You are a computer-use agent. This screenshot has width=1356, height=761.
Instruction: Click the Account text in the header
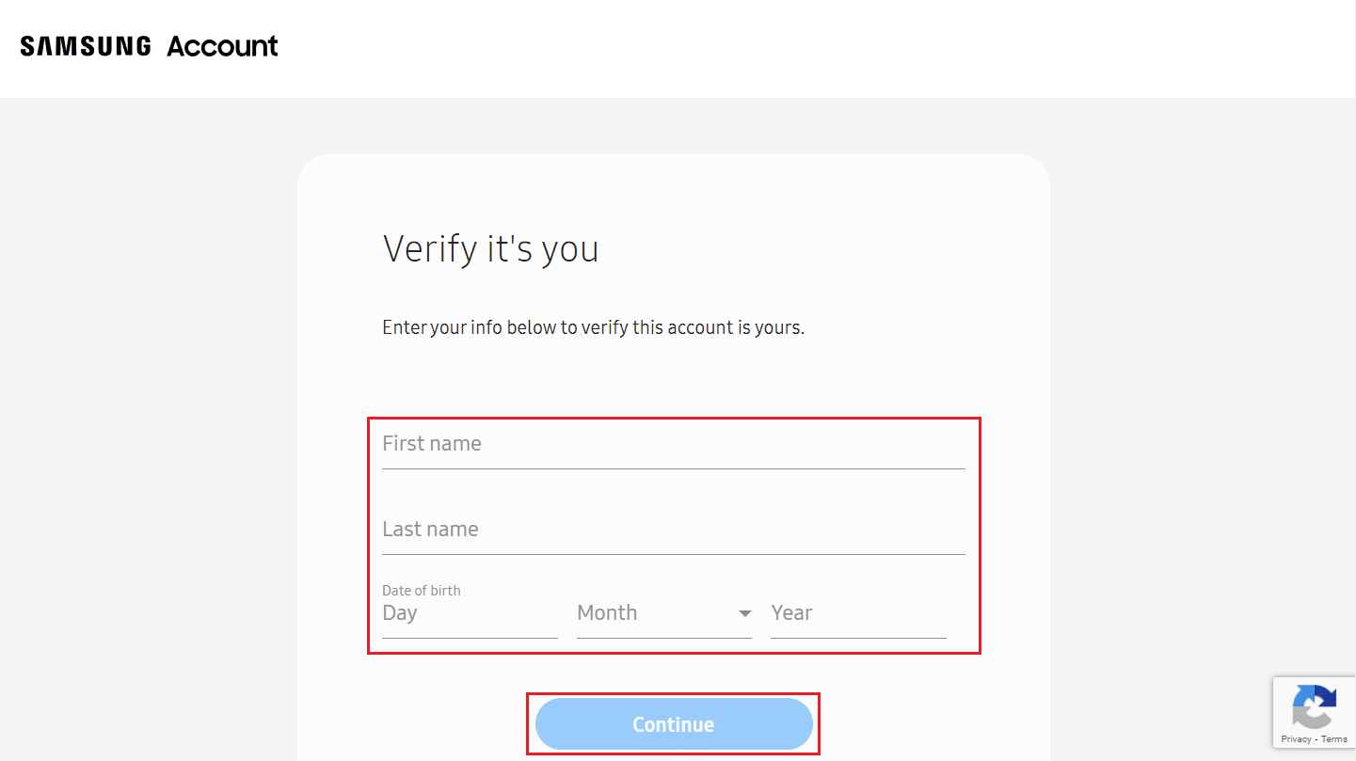coord(222,46)
